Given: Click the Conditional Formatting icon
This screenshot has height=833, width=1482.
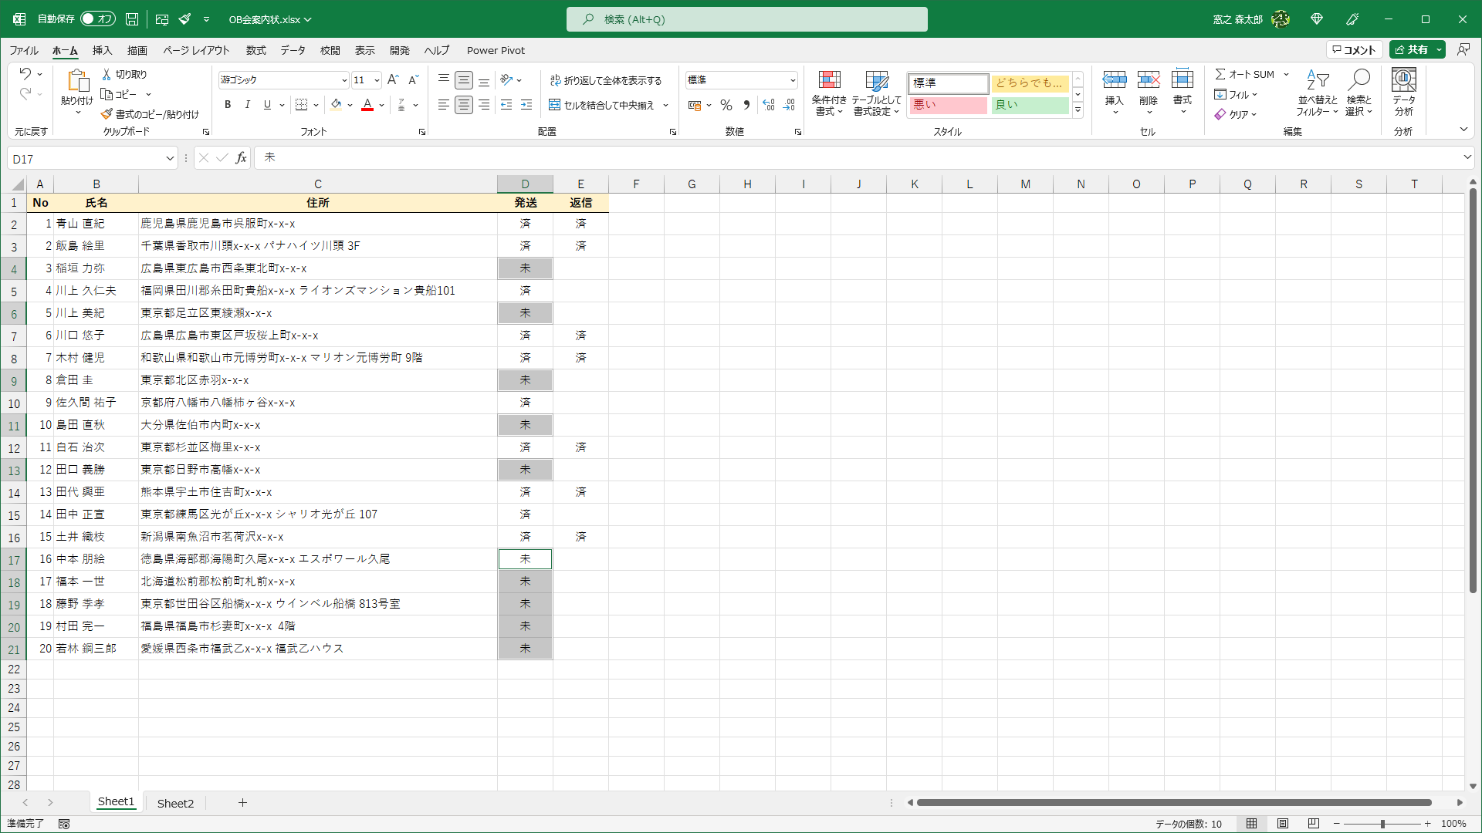Looking at the screenshot, I should [x=829, y=81].
